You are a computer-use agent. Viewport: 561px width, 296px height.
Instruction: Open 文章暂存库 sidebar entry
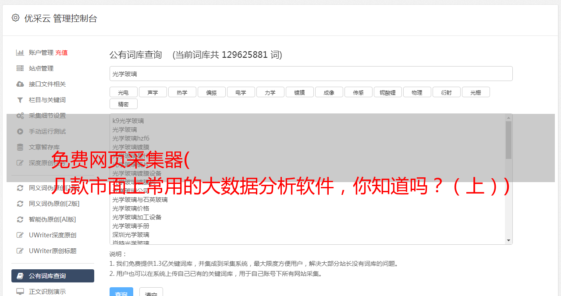[x=44, y=147]
